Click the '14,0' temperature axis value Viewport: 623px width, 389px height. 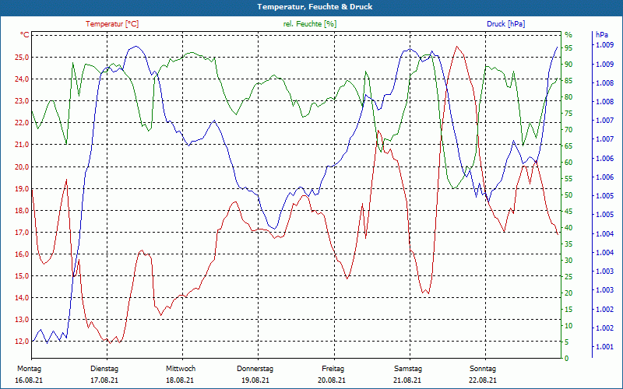tap(22, 298)
